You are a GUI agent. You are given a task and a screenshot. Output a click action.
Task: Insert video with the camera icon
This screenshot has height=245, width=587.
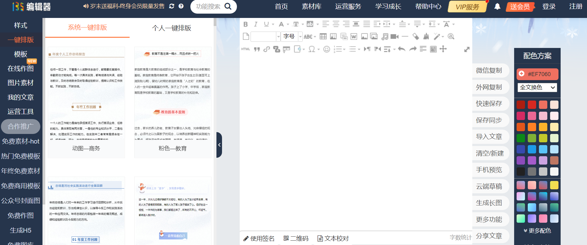pos(394,37)
